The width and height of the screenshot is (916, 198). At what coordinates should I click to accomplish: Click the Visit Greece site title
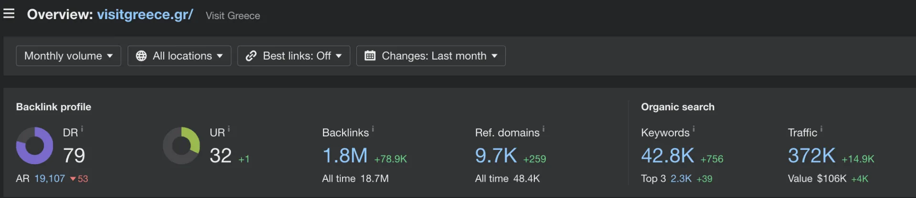click(x=233, y=16)
